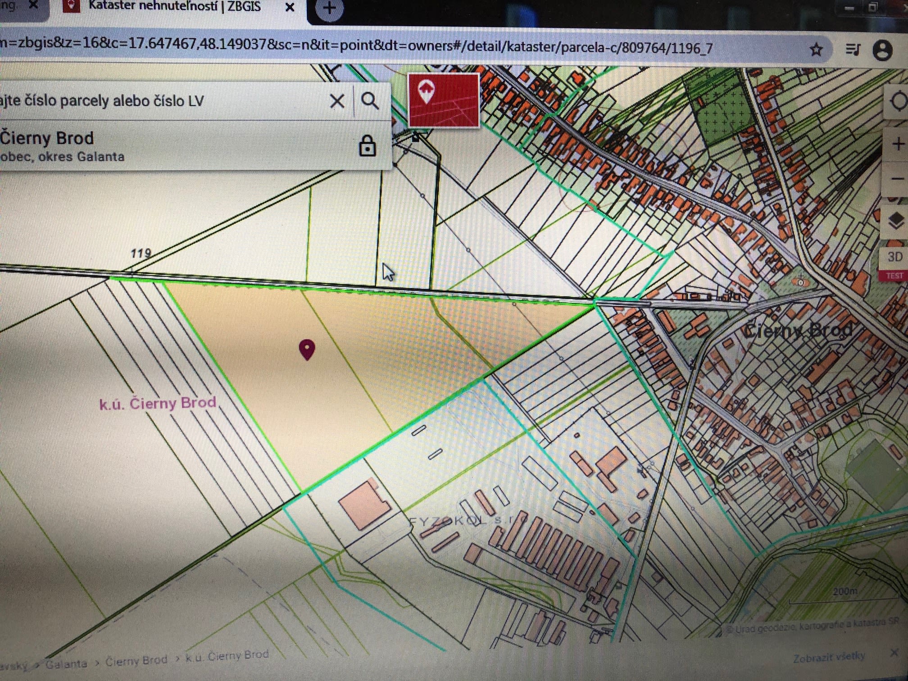
Task: Click the lock icon beside Čierny Brod
Action: [x=367, y=146]
